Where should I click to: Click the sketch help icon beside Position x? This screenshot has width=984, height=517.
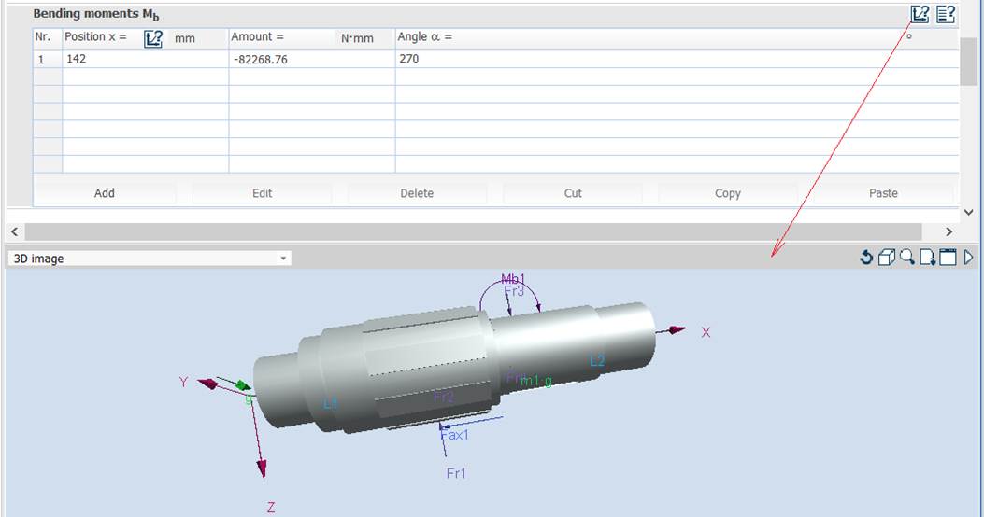(x=153, y=38)
